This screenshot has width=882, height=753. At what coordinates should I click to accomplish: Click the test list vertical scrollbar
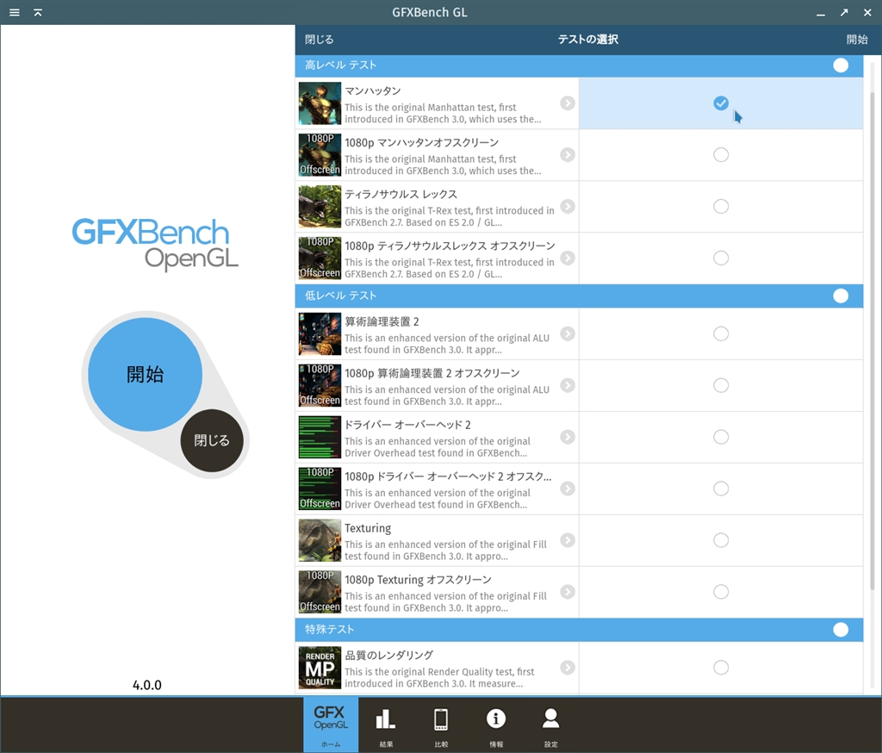(x=873, y=340)
